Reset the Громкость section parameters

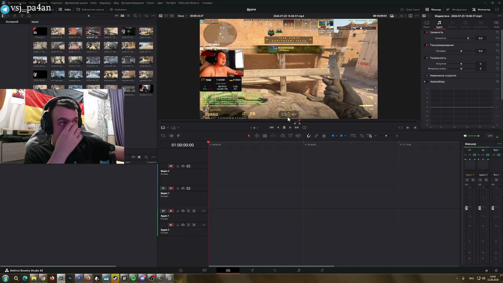[x=497, y=32]
